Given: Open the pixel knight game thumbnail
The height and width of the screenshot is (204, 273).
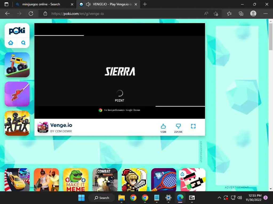Looking at the screenshot, I should (134, 180).
